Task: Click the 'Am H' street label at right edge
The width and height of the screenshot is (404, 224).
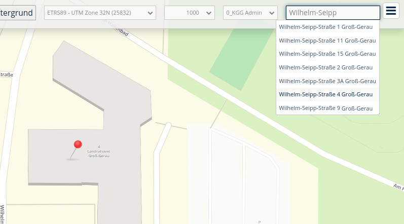Action: point(398,187)
